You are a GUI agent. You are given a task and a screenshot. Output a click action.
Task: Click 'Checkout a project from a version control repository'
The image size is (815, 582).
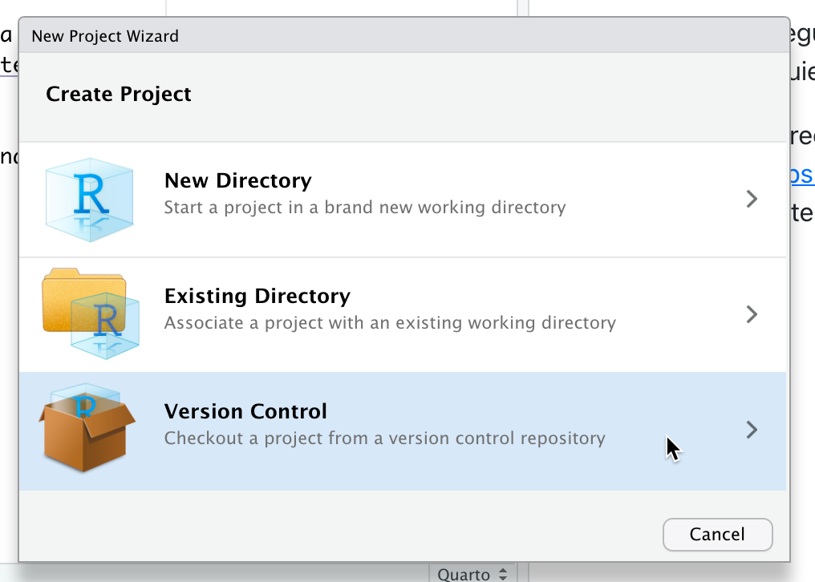[x=384, y=438]
